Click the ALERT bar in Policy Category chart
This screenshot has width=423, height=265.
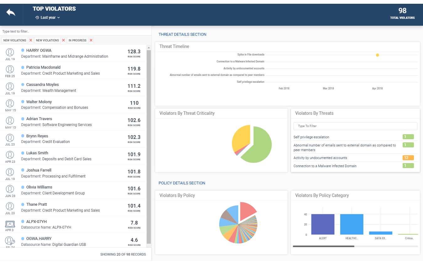[323, 224]
